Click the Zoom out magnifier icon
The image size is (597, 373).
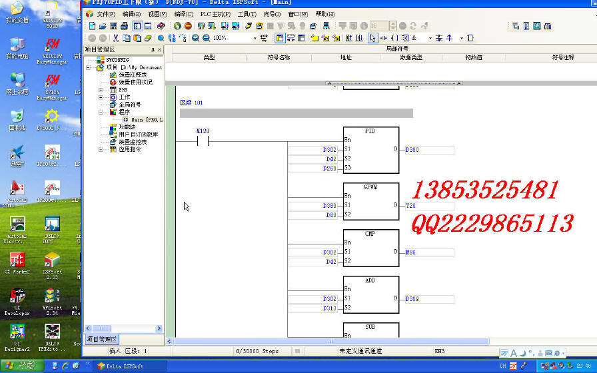(206, 38)
